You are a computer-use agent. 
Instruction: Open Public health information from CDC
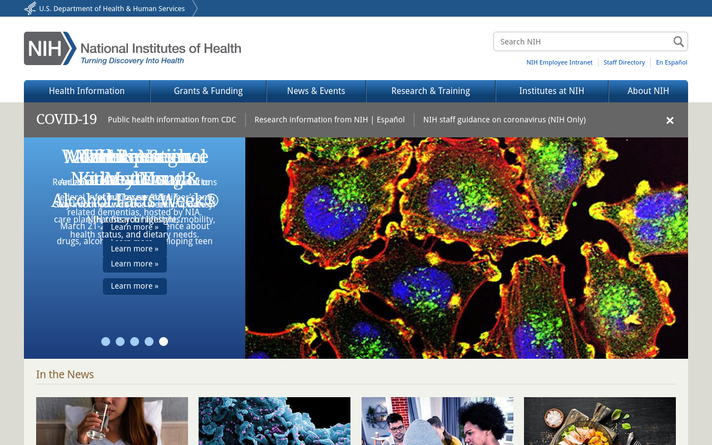tap(172, 120)
